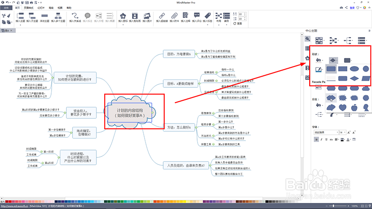Open the corner style rectangle dropdown
Viewport: 372px width, 209px height.
pos(347,60)
